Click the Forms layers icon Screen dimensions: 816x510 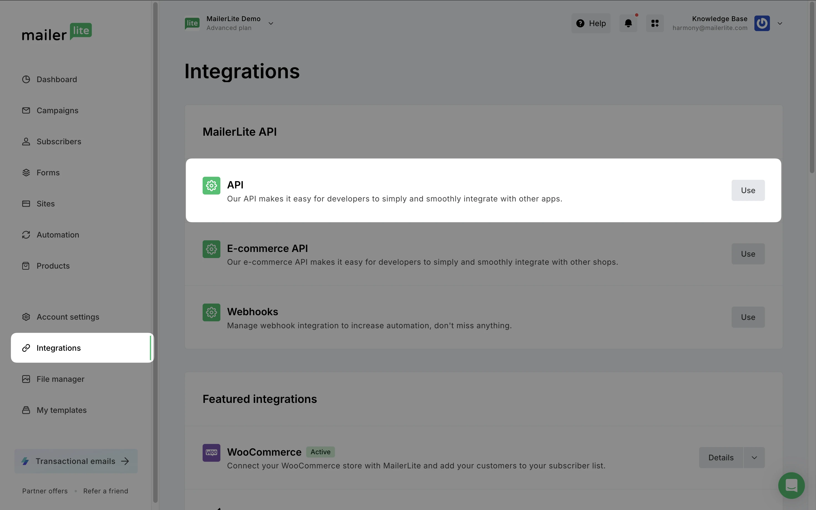(26, 172)
